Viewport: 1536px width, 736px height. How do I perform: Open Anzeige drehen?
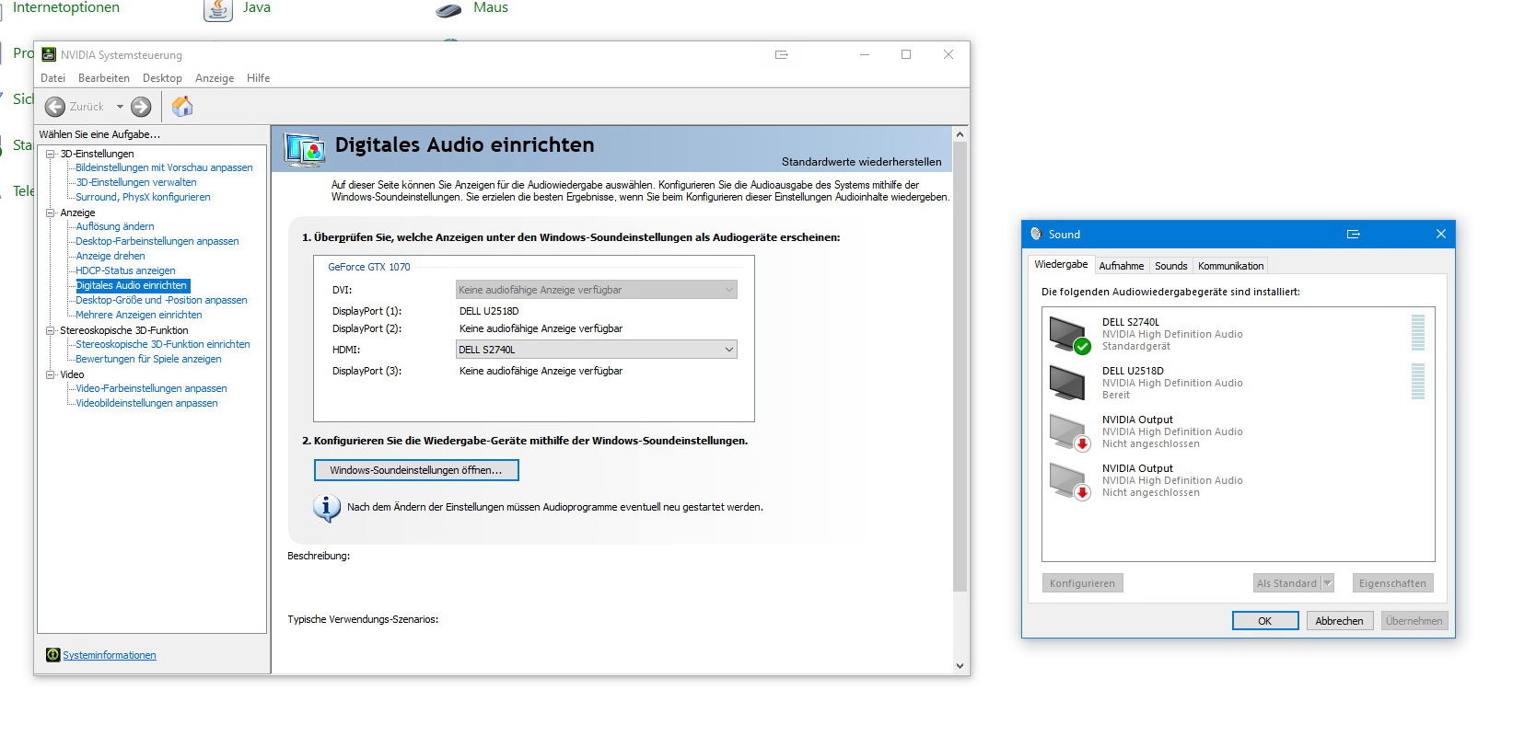coord(111,256)
